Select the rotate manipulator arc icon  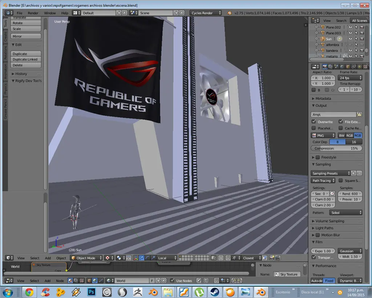tap(147, 258)
